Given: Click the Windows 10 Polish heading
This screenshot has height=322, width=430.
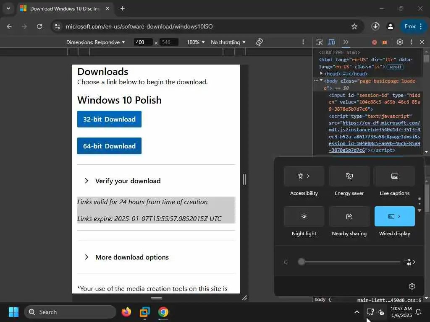Looking at the screenshot, I should (x=120, y=100).
